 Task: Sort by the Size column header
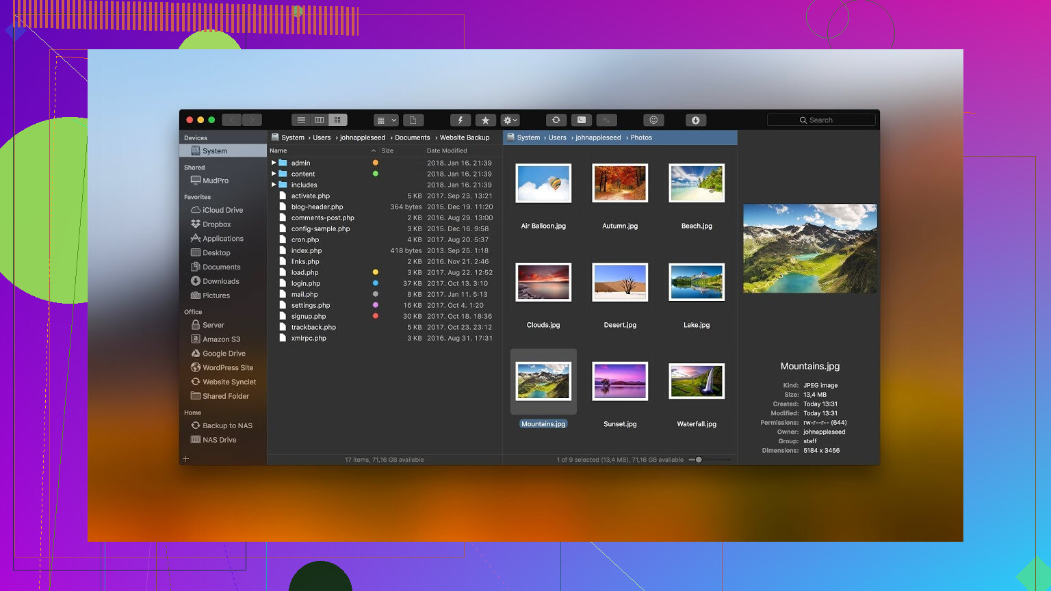pyautogui.click(x=387, y=150)
